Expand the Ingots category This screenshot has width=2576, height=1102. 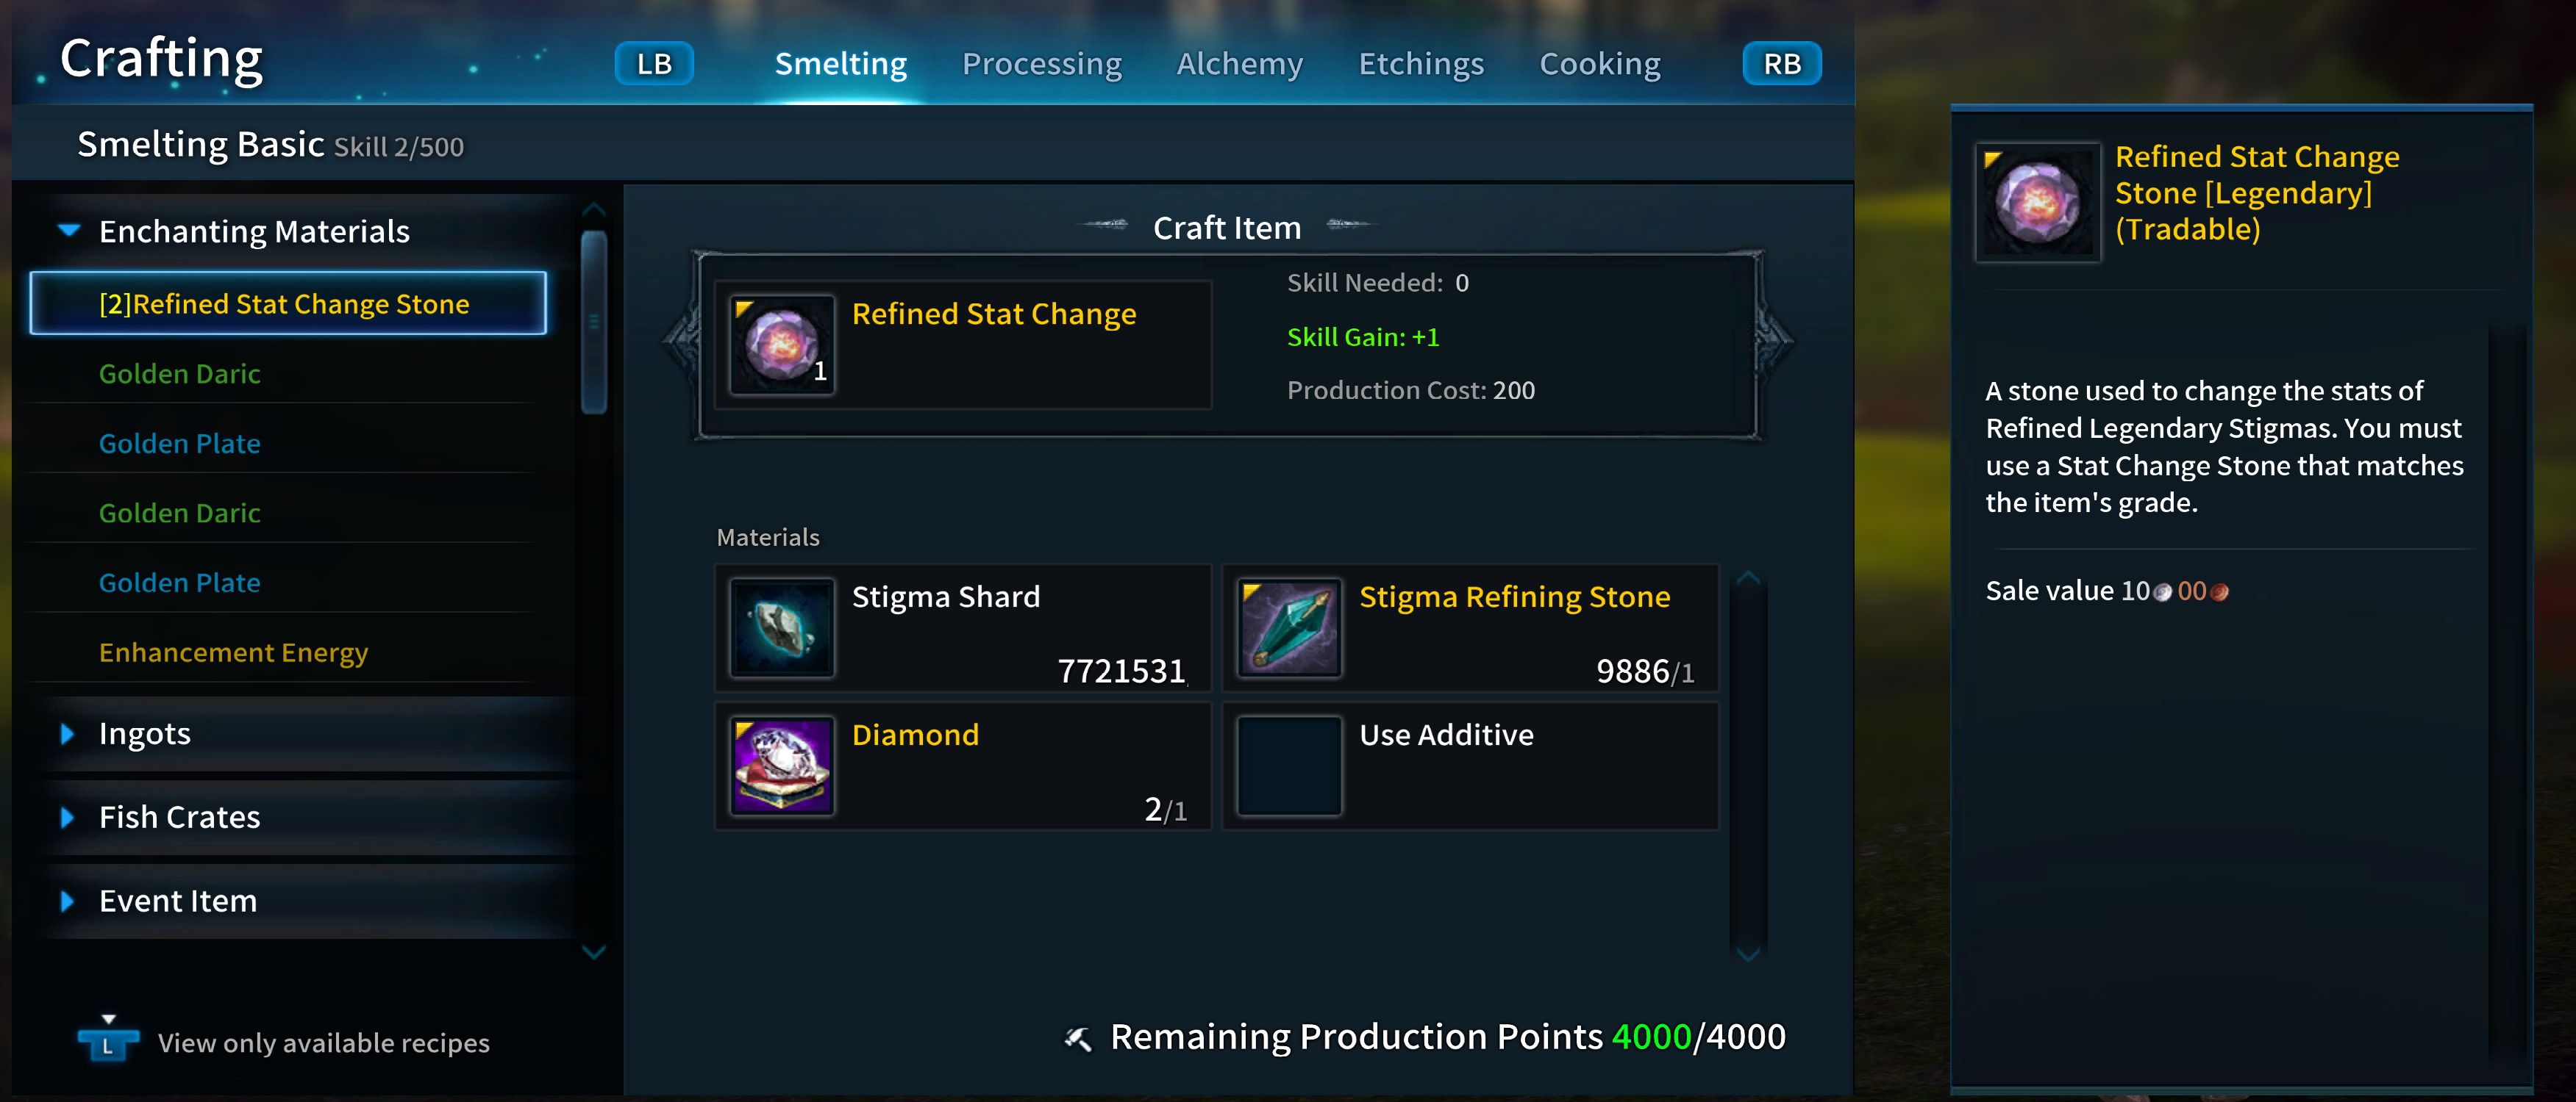coord(68,735)
